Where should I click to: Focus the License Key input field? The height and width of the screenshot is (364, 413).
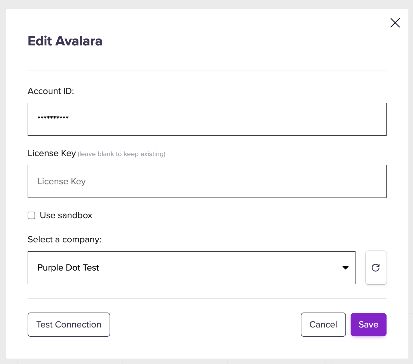pyautogui.click(x=207, y=181)
